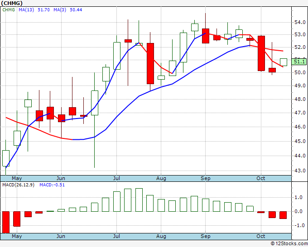Image resolution: width=308 pixels, height=247 pixels.
Task: Click the large red late-July candlestick
Action: 150,64
